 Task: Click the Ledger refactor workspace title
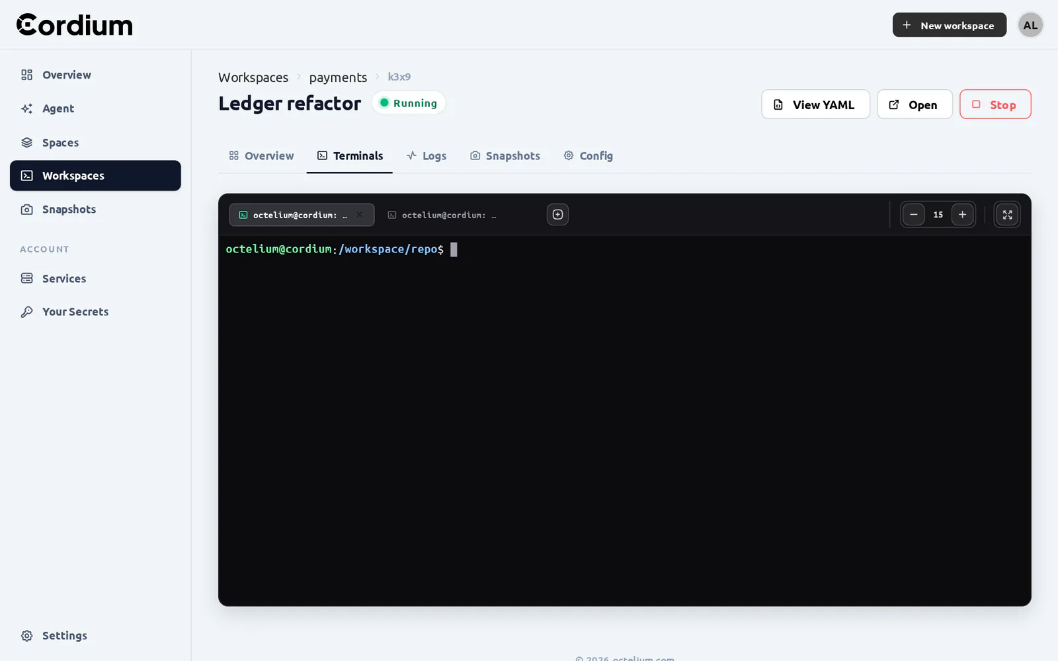coord(290,103)
